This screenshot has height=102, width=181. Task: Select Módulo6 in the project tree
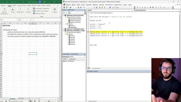(x=73, y=44)
